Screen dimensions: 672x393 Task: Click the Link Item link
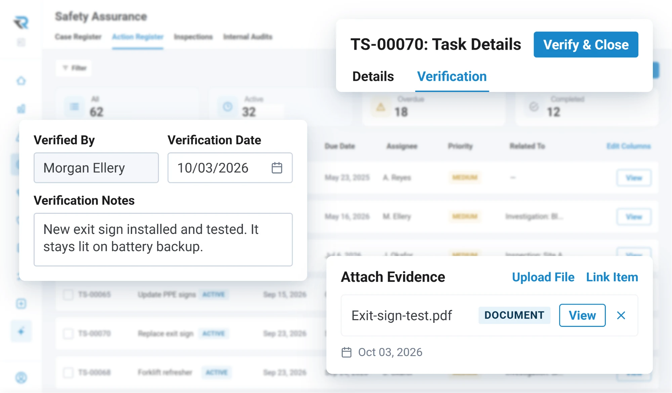point(612,277)
